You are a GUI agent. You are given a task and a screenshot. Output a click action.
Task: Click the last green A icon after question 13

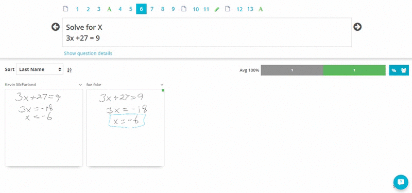[x=261, y=9]
